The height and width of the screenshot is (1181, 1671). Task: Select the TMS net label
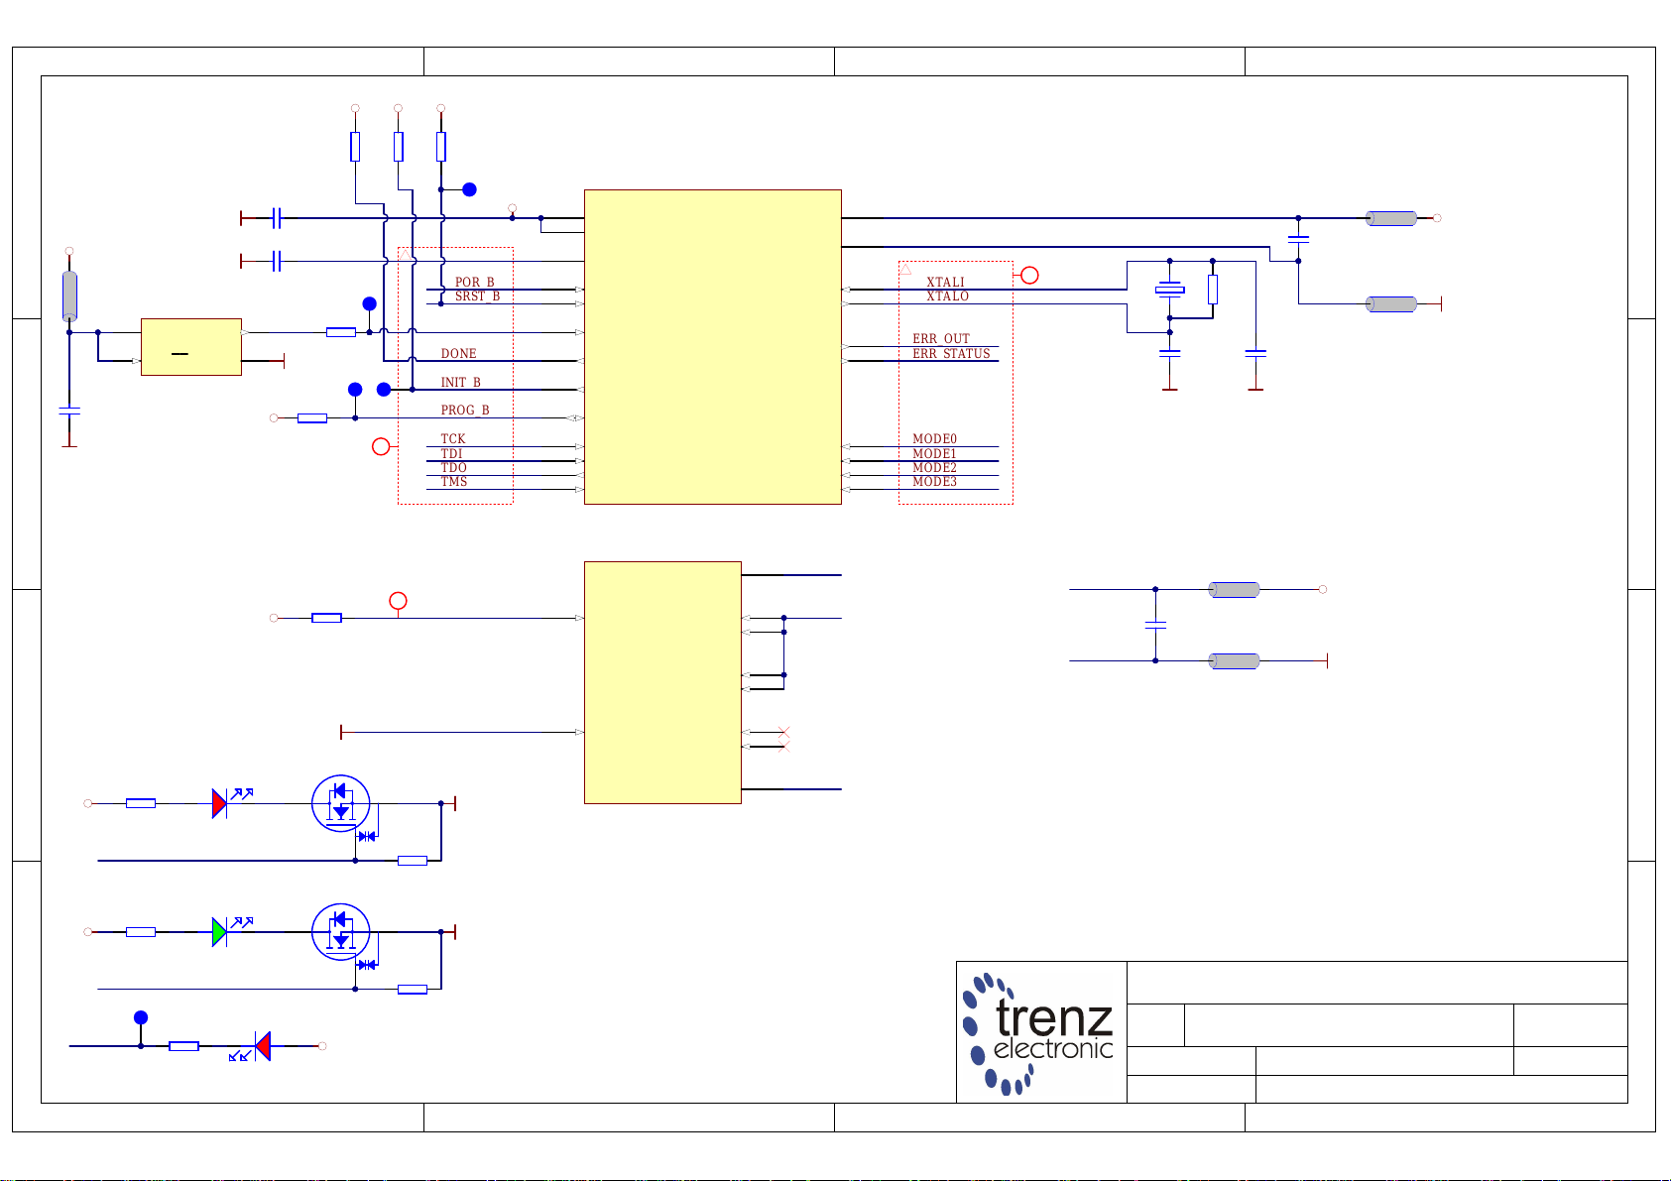(454, 482)
